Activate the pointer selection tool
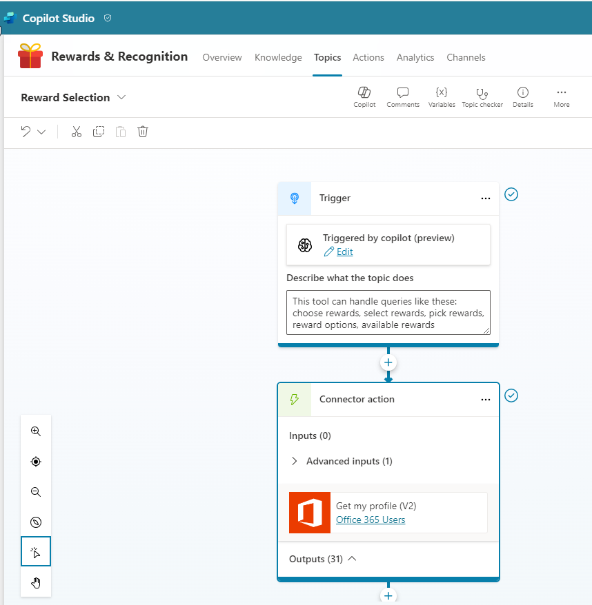Viewport: 592px width, 605px height. [x=36, y=553]
